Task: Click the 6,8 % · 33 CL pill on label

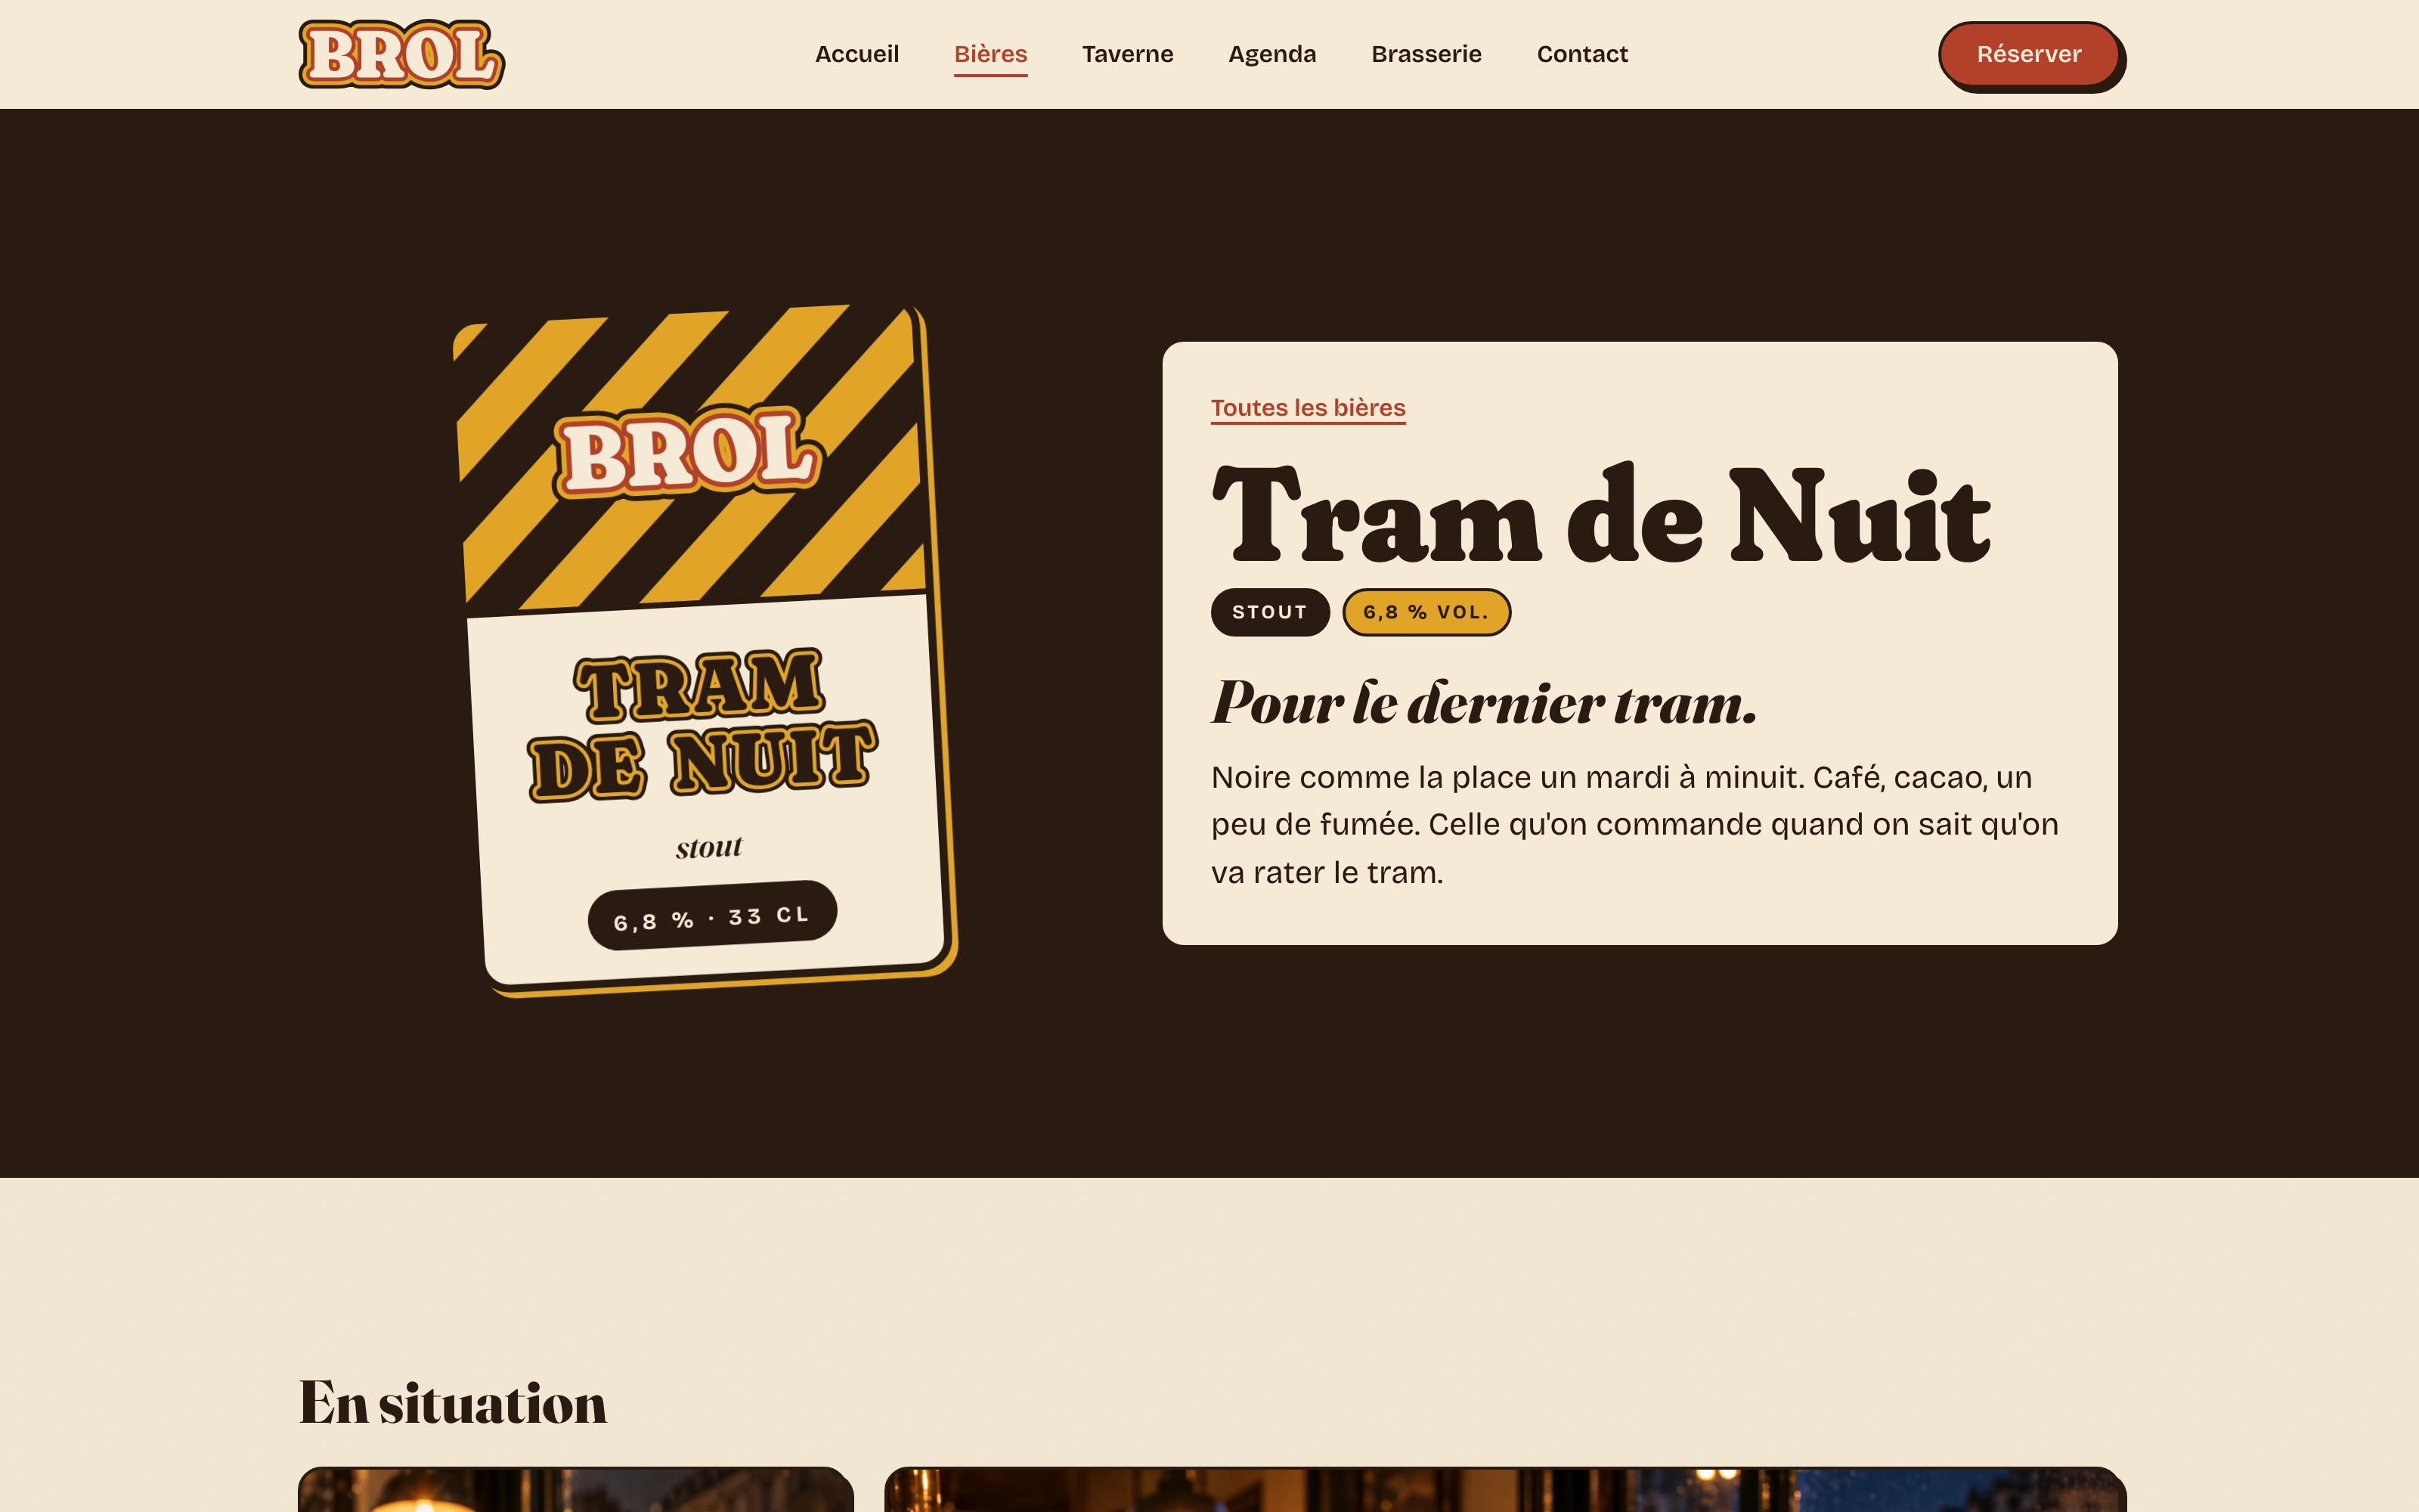Action: click(x=711, y=916)
